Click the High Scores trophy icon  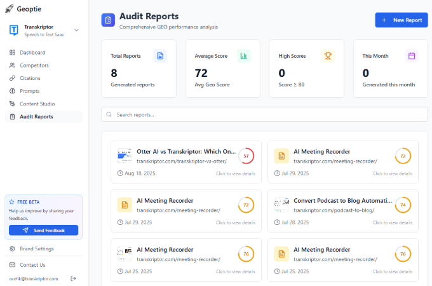[x=328, y=56]
